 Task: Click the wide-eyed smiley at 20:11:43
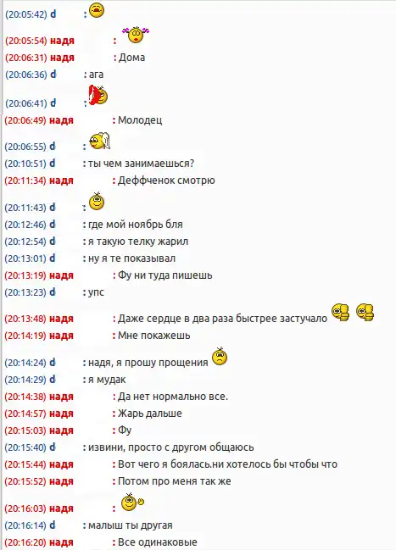[97, 202]
